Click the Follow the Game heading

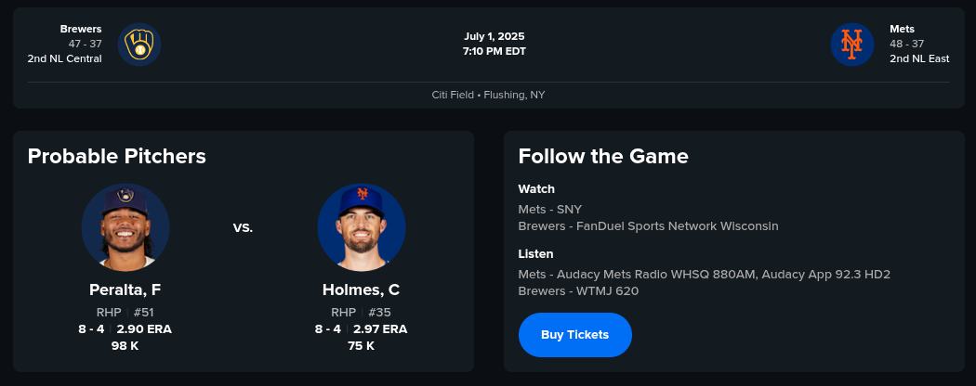point(603,156)
